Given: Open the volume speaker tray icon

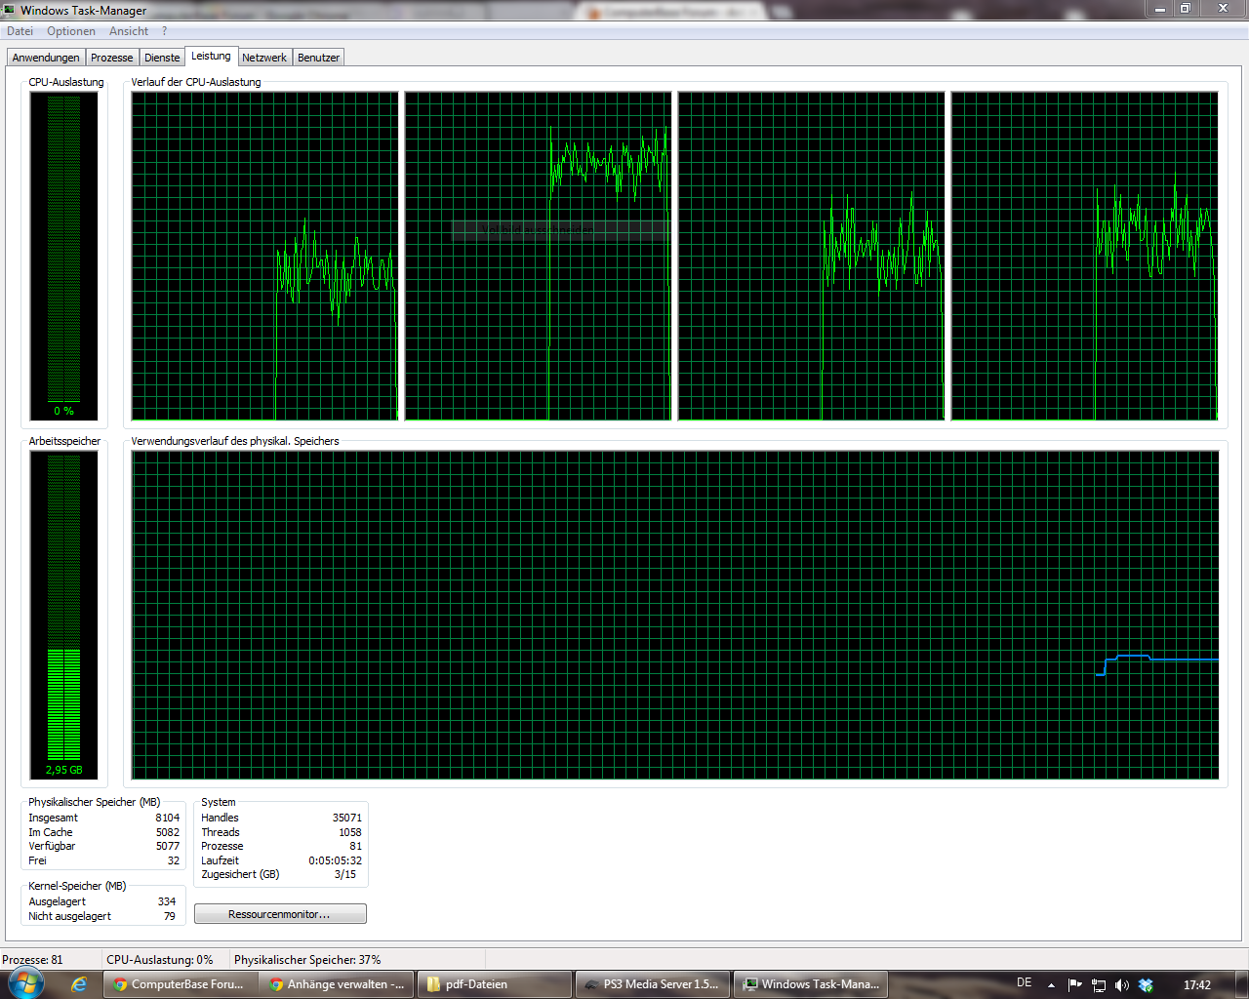Looking at the screenshot, I should (x=1121, y=985).
